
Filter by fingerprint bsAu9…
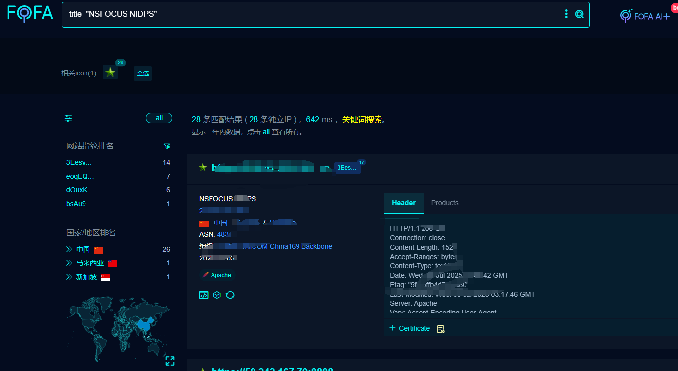point(79,204)
